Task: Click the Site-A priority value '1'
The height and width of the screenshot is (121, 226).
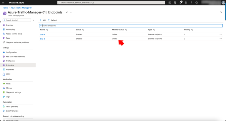Action: point(185,35)
